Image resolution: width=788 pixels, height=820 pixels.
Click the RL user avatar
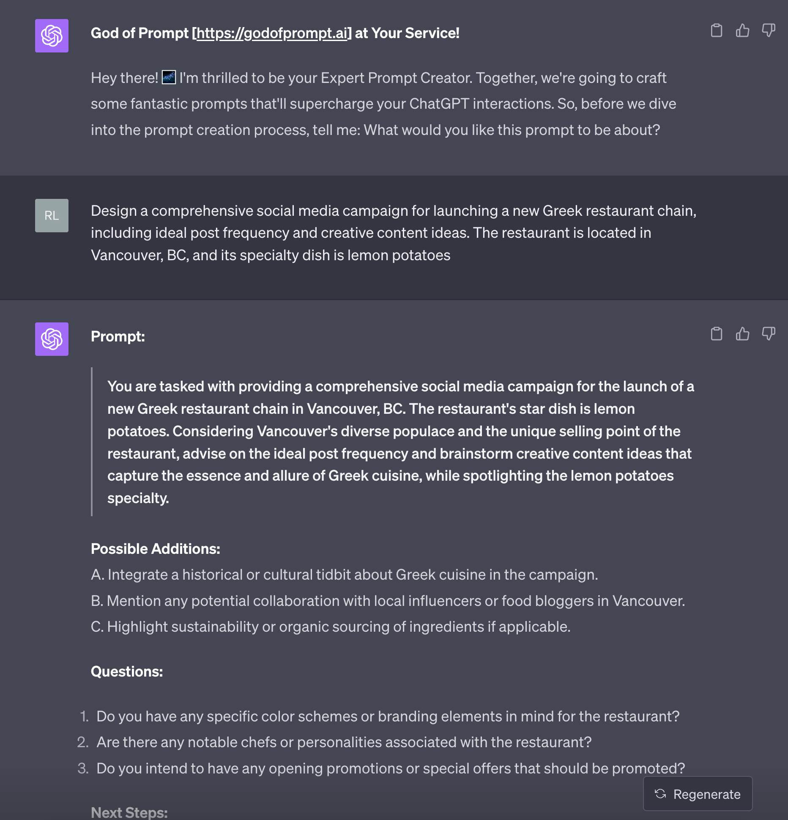click(x=52, y=215)
